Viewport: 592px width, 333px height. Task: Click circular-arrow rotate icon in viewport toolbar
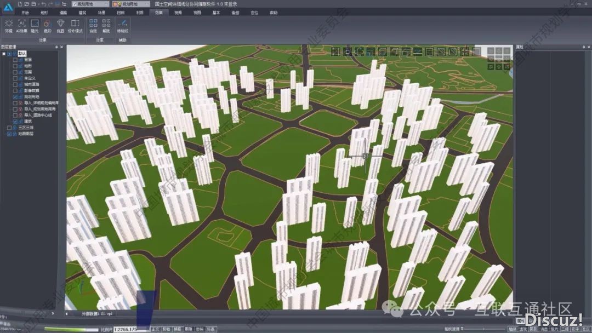point(359,52)
